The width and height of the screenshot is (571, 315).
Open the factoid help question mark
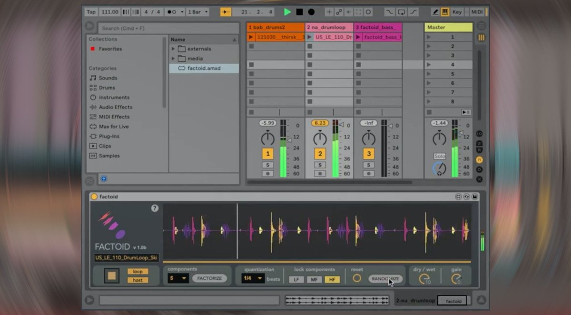[155, 208]
